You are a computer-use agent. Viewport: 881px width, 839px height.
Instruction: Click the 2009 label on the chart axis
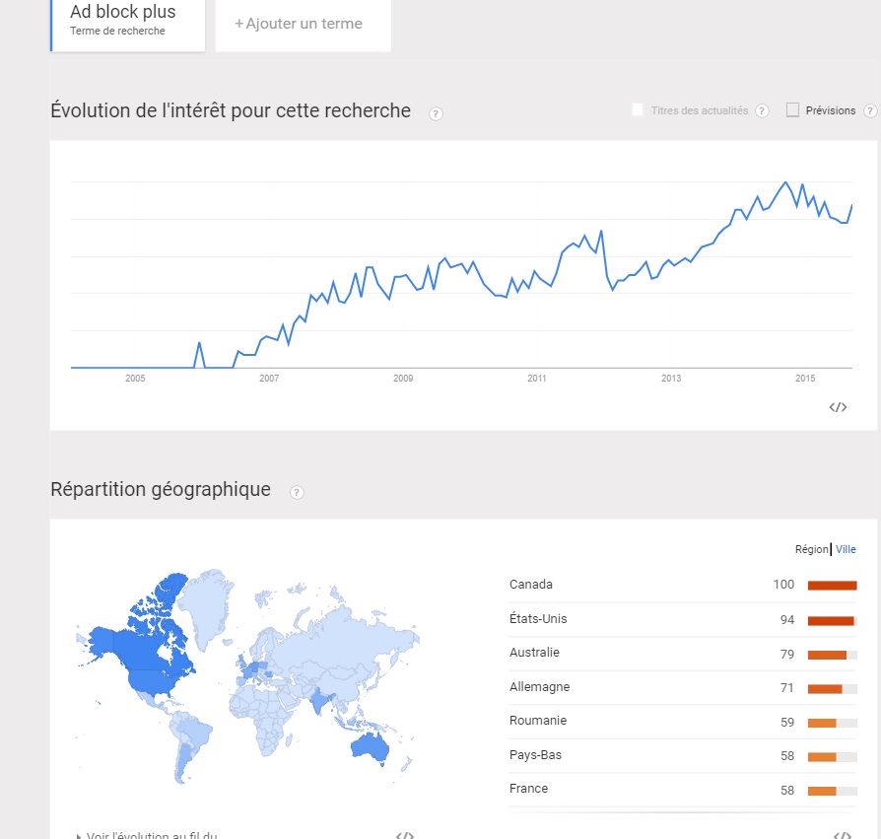point(403,379)
